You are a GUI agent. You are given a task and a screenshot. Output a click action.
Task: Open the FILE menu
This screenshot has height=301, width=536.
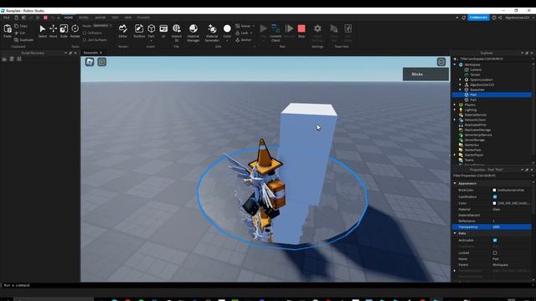[x=7, y=18]
